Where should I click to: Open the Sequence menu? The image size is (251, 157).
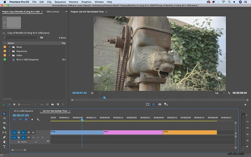click(x=60, y=2)
